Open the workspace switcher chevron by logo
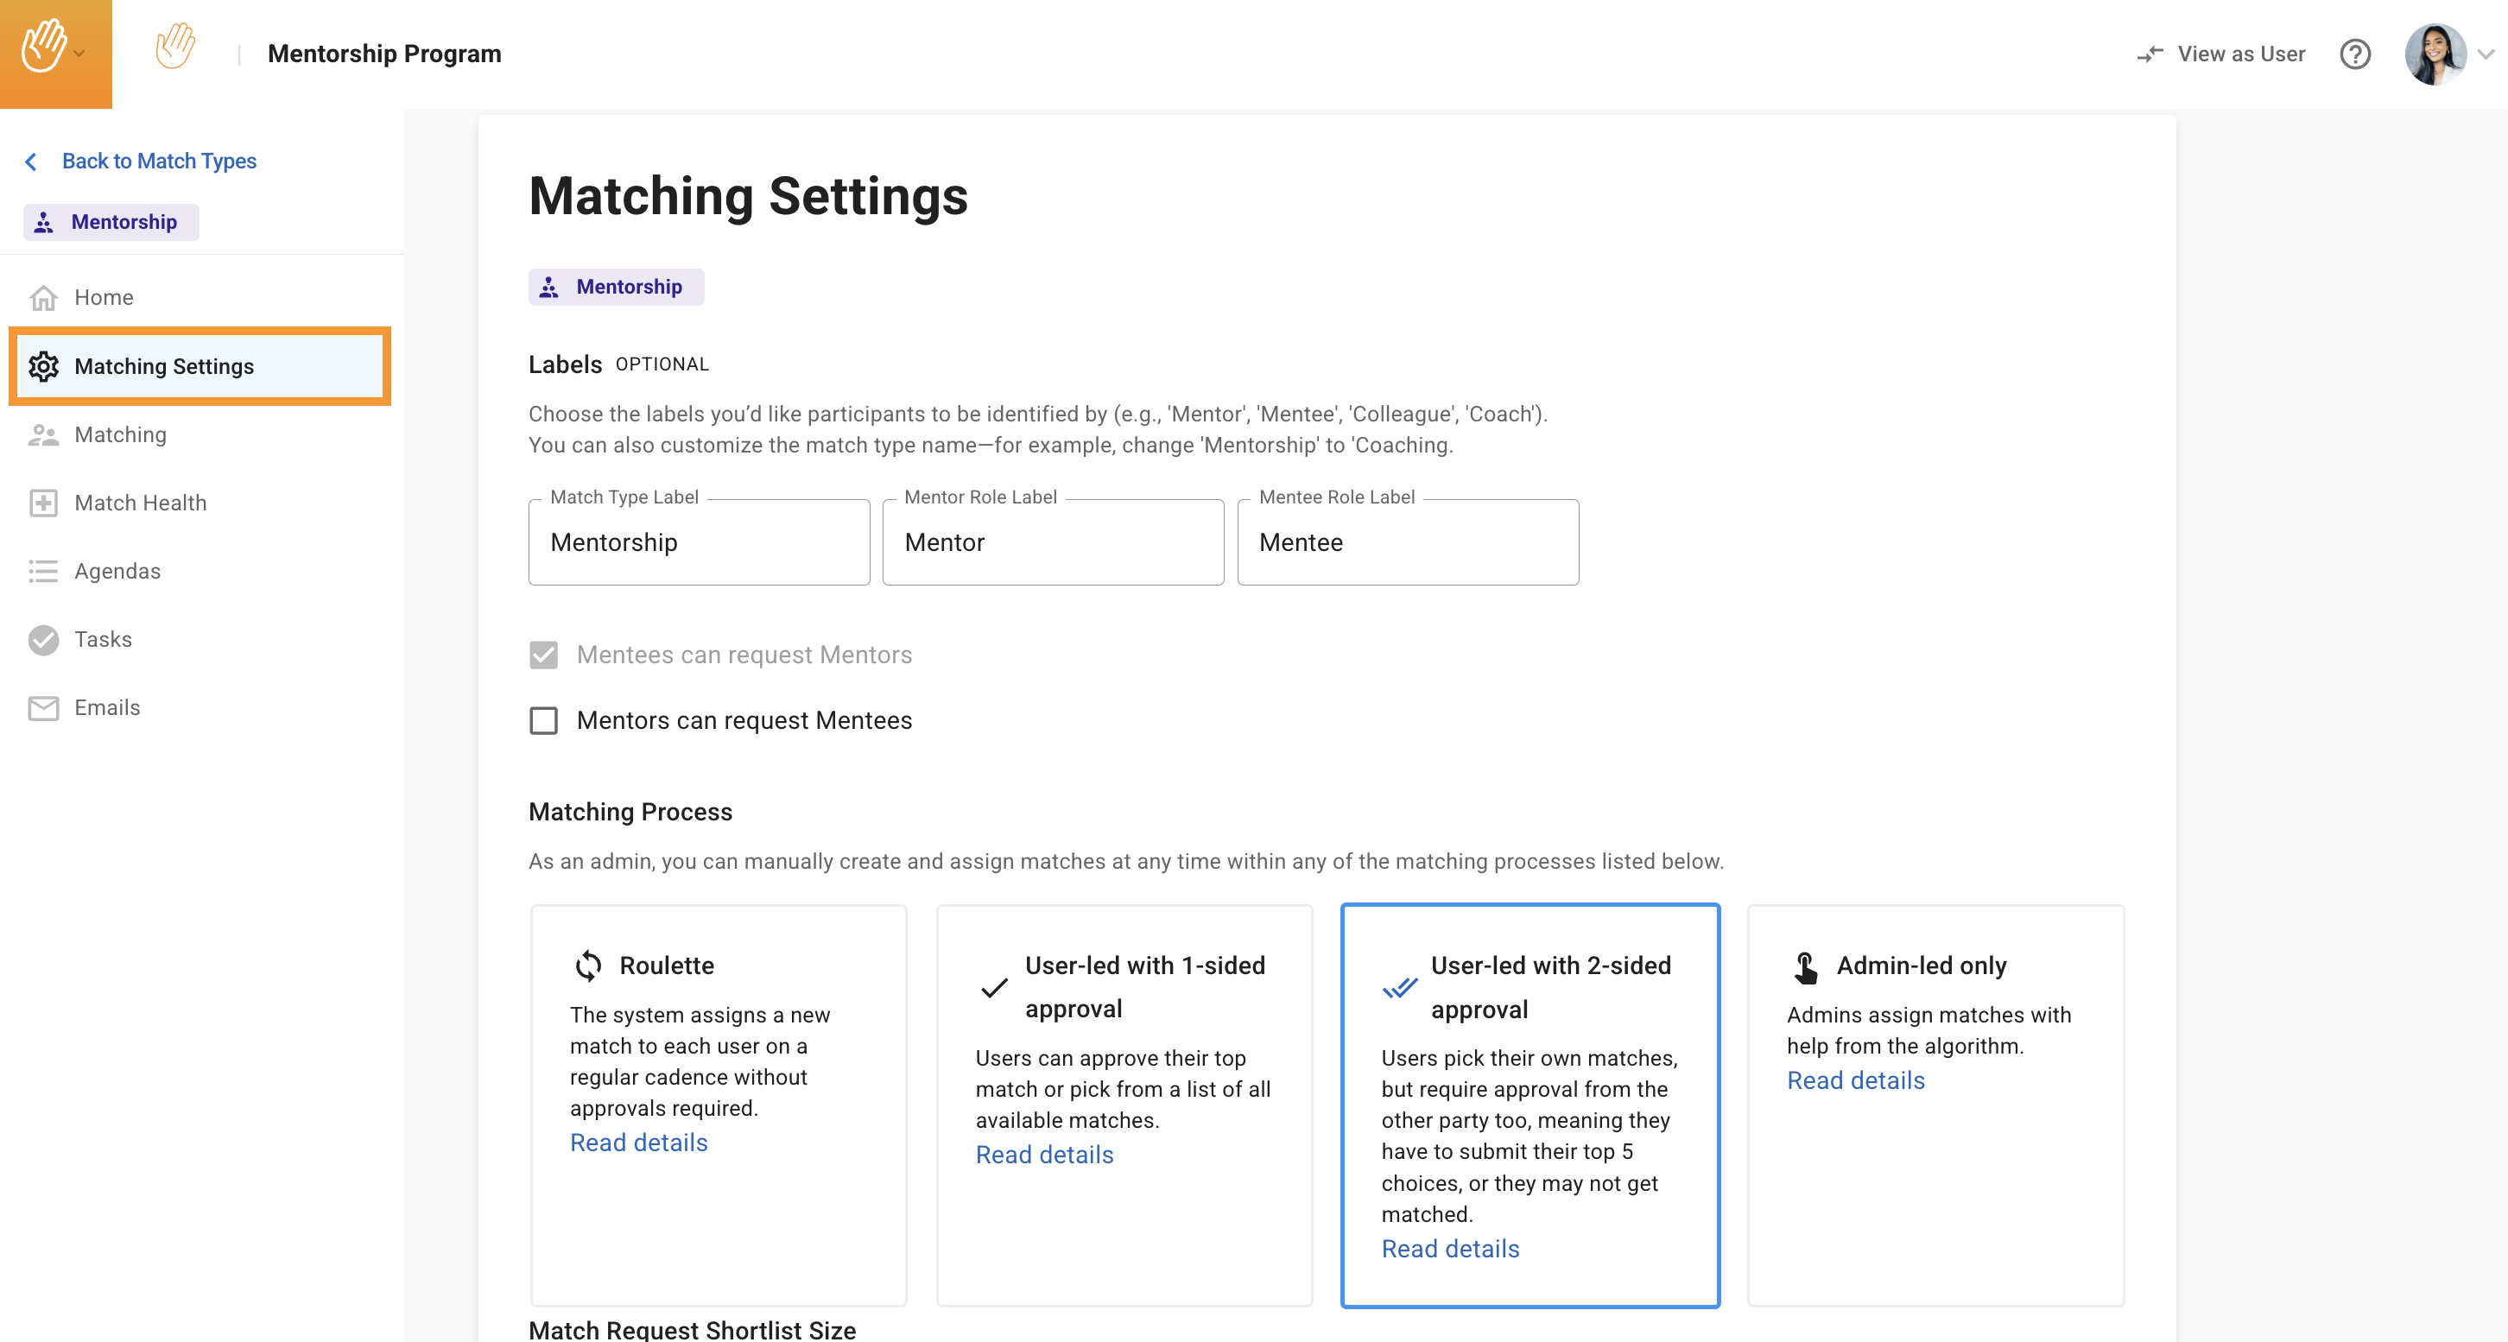2508x1342 pixels. pyautogui.click(x=79, y=54)
